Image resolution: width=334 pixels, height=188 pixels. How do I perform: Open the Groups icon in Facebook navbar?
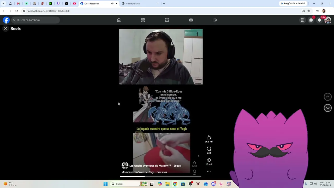tap(191, 20)
